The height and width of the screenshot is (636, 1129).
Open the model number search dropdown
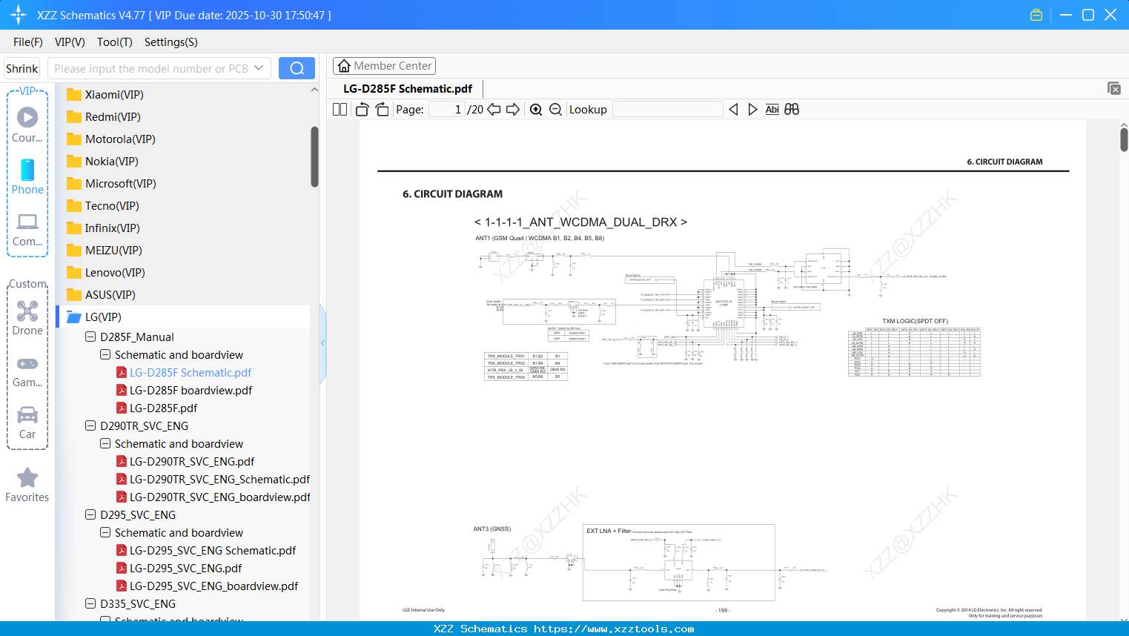click(x=259, y=67)
